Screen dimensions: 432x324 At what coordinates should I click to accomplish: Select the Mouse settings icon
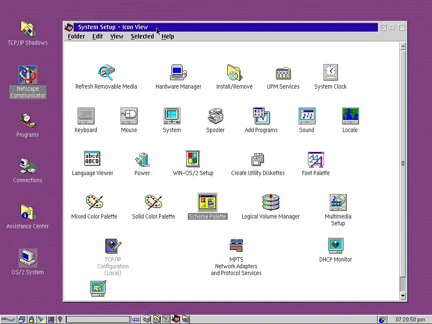[129, 116]
